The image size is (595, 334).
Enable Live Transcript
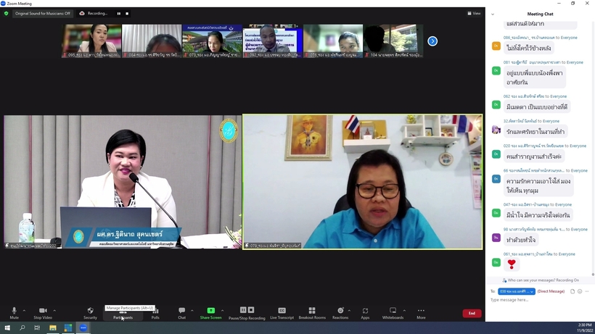coord(282,313)
